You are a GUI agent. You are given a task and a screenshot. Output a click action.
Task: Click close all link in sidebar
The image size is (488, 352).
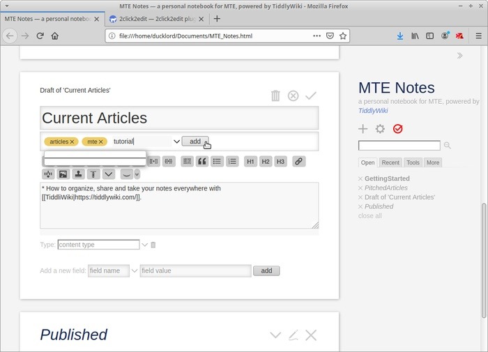point(369,216)
